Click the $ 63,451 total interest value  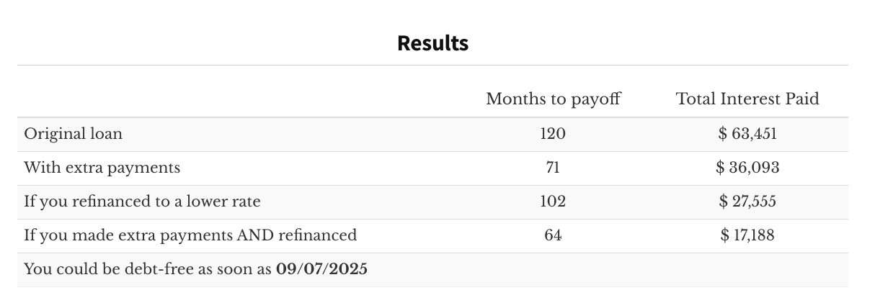coord(747,134)
